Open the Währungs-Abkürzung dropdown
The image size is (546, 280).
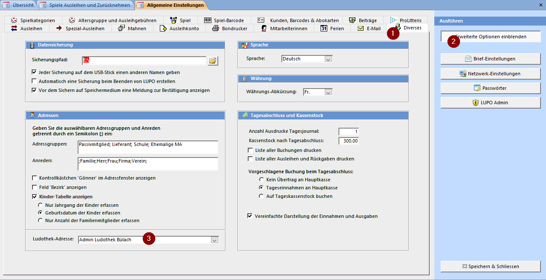pyautogui.click(x=328, y=91)
